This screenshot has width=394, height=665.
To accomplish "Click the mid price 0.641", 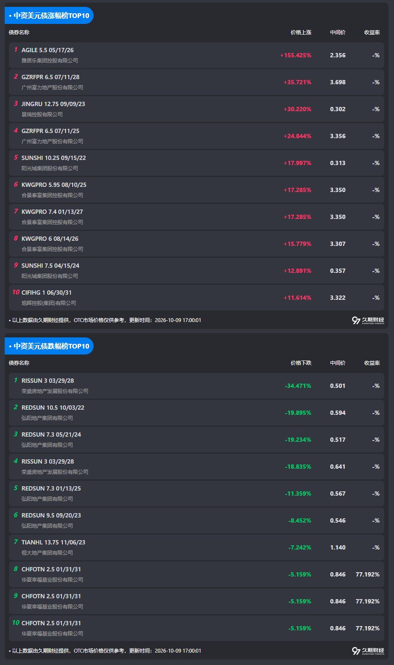I will click(338, 467).
